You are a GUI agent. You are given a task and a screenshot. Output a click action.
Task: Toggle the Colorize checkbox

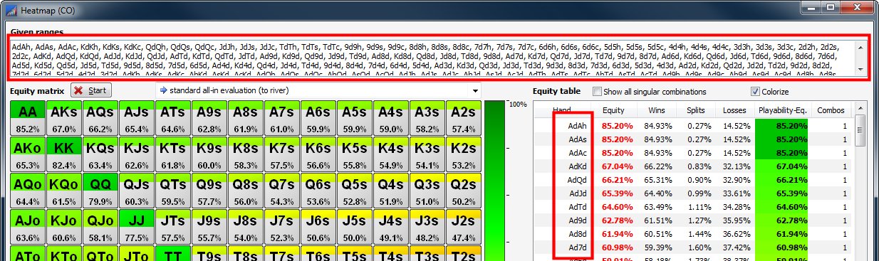[755, 92]
